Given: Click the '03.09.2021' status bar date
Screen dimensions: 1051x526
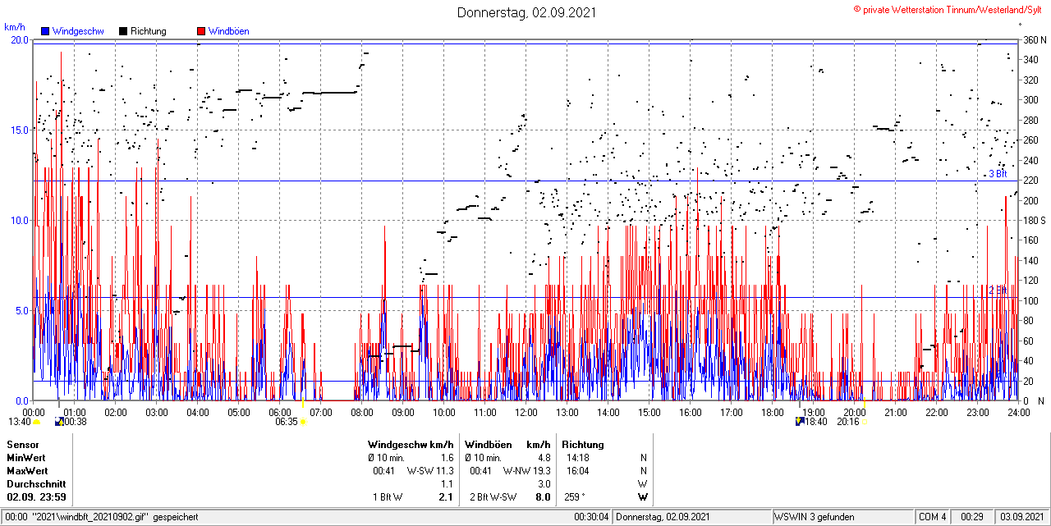Looking at the screenshot, I should click(x=1022, y=517).
